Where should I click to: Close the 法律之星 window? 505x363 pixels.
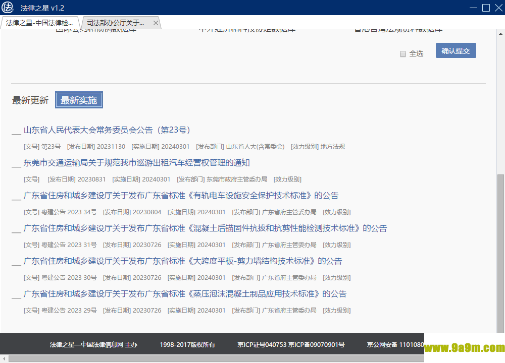[x=498, y=8]
